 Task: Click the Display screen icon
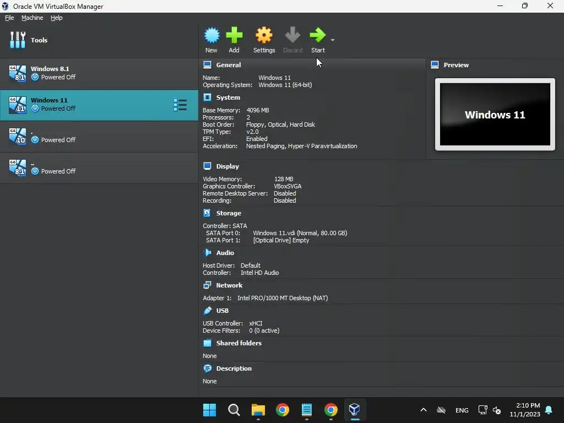point(207,166)
